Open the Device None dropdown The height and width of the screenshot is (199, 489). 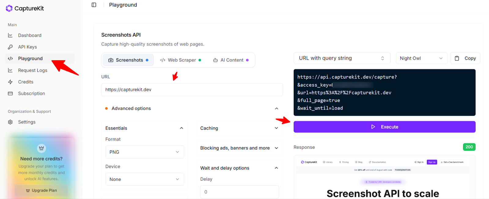pyautogui.click(x=145, y=179)
